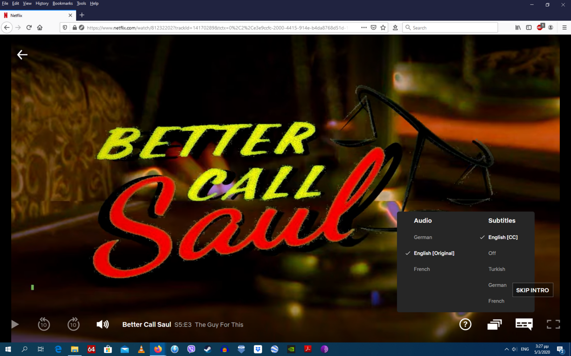The width and height of the screenshot is (571, 356).
Task: Go to the browser home page
Action: tap(40, 28)
